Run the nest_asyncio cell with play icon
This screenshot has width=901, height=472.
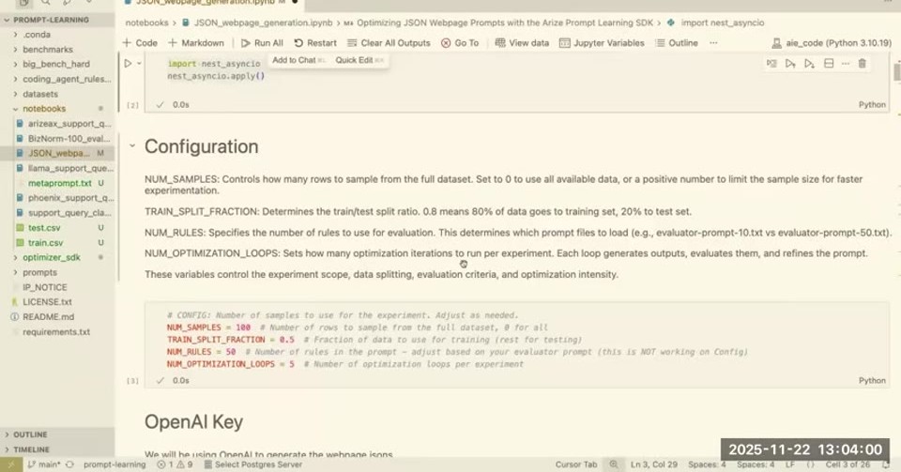129,63
